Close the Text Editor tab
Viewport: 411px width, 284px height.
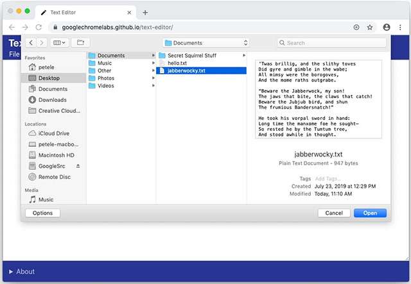pyautogui.click(x=129, y=13)
